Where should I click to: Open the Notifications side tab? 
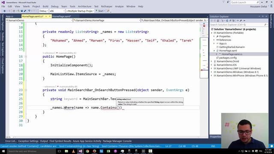click(x=271, y=21)
